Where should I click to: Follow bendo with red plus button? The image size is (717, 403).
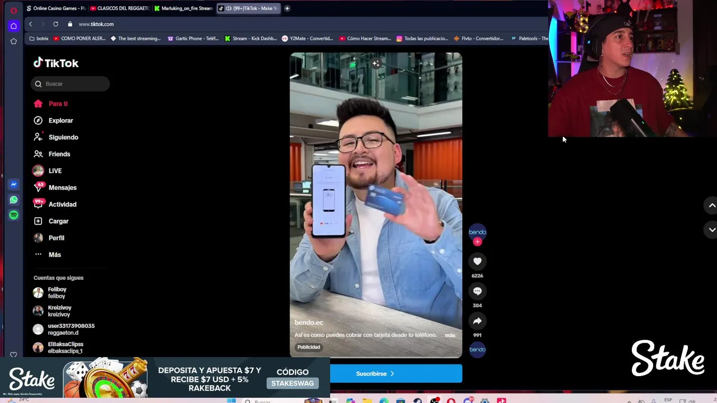477,242
